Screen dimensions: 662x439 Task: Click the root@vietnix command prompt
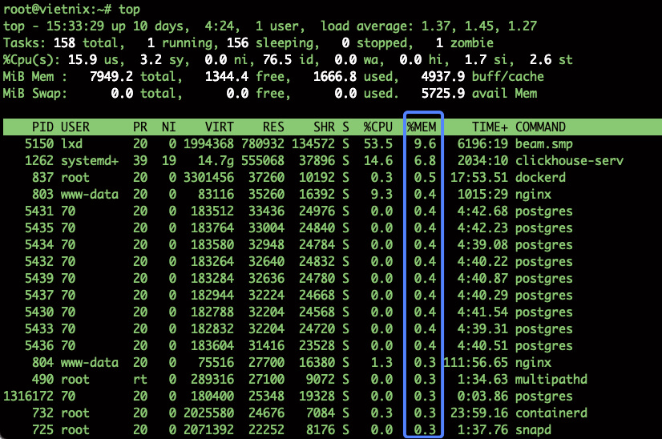(52, 8)
